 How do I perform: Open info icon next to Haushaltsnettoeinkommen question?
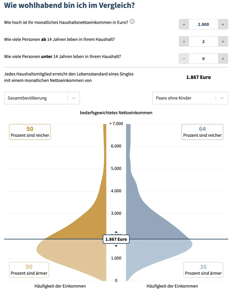(132, 22)
